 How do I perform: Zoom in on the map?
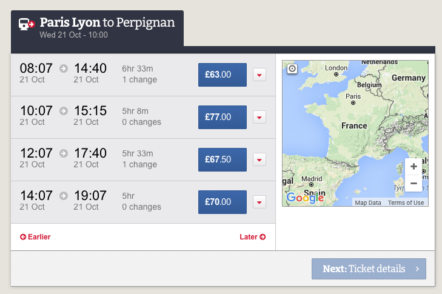coord(414,167)
